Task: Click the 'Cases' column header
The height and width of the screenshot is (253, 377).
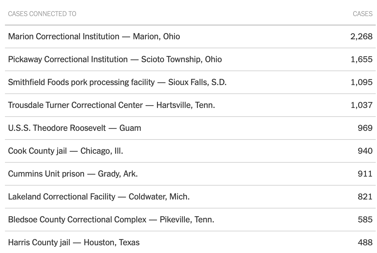Action: 362,14
